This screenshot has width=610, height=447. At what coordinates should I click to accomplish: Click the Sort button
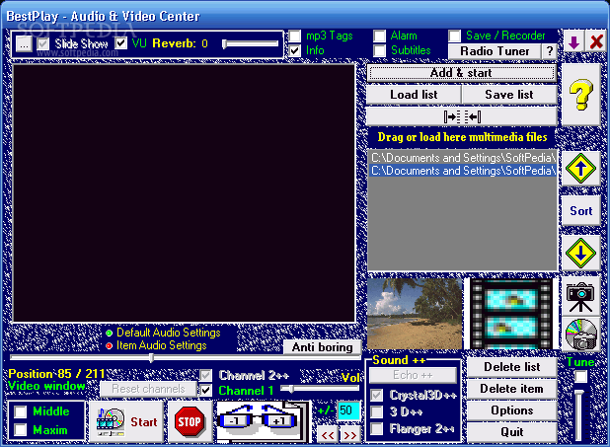(x=580, y=211)
